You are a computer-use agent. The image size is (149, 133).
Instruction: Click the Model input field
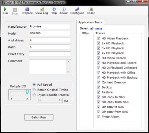click(50, 33)
